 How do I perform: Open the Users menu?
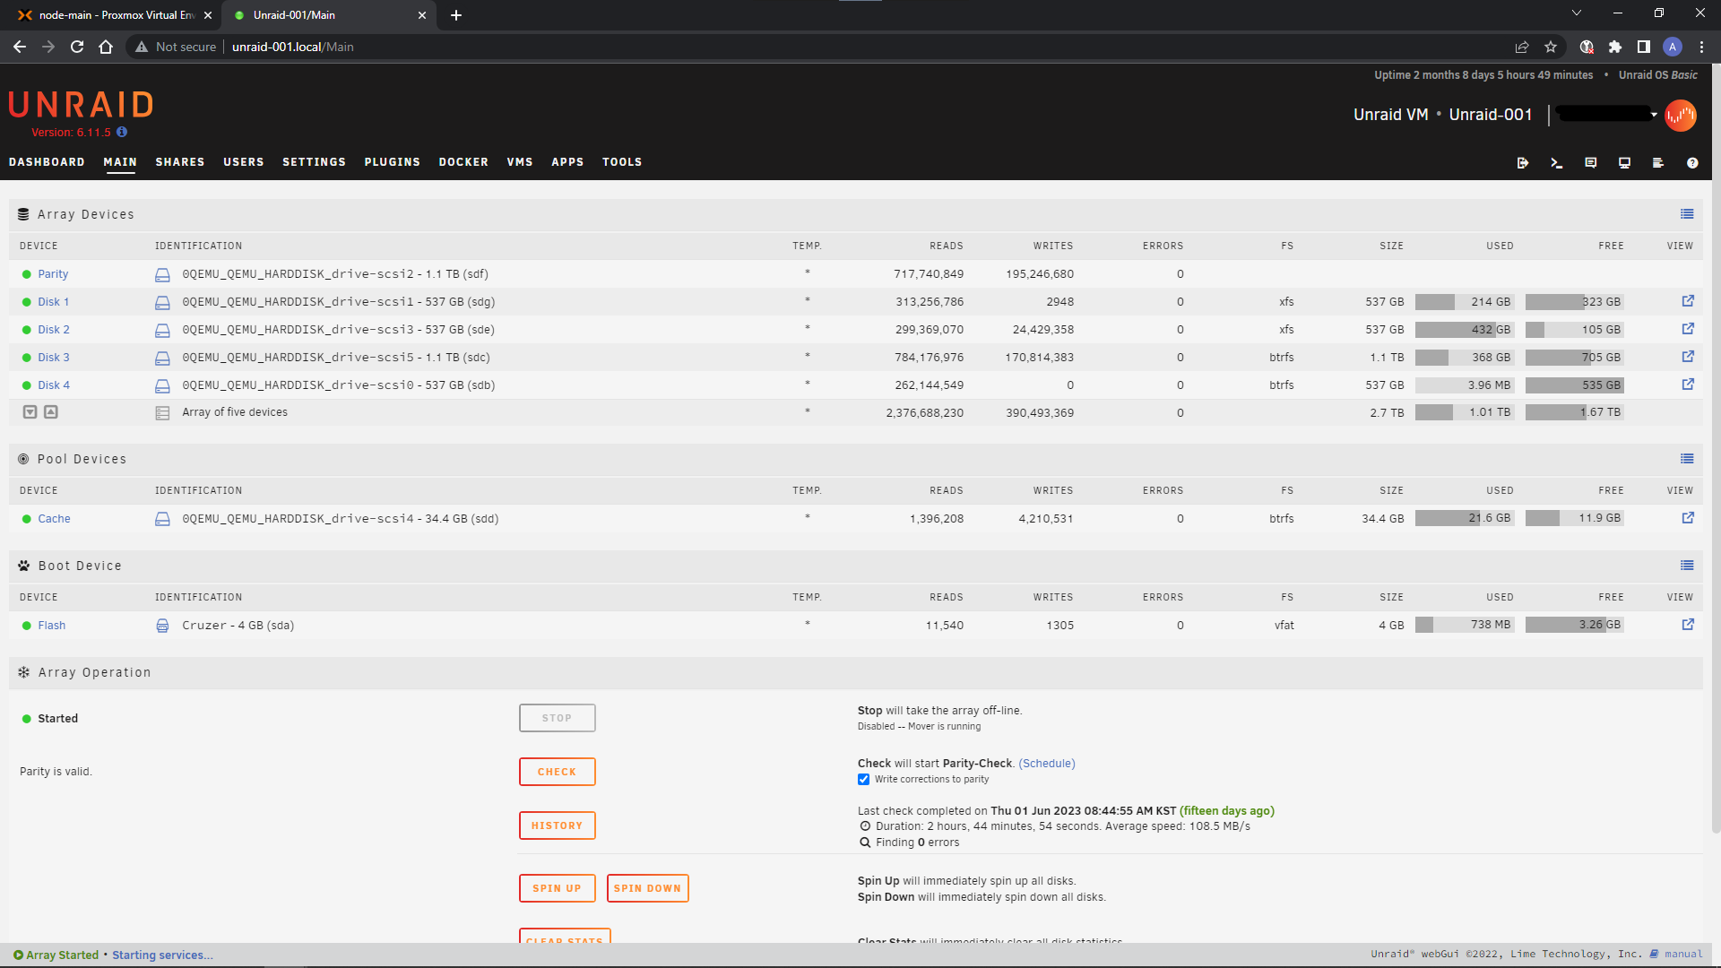click(244, 162)
